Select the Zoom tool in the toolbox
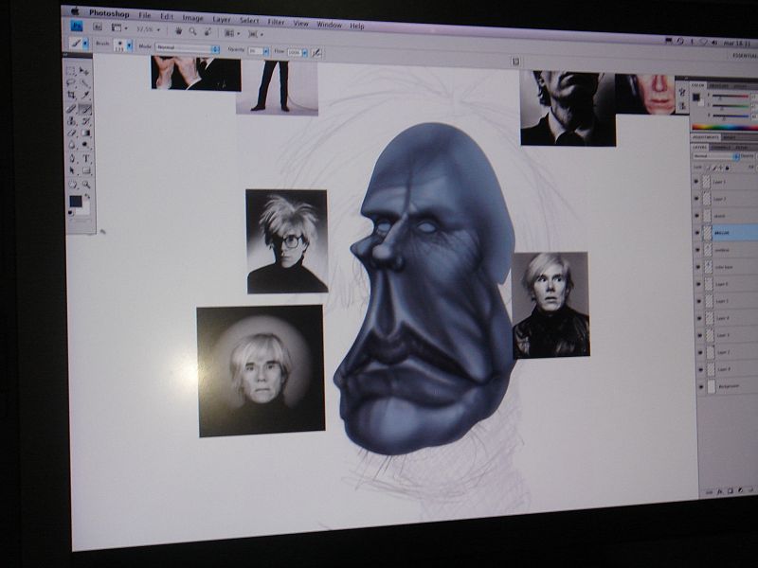758x568 pixels. [x=87, y=184]
